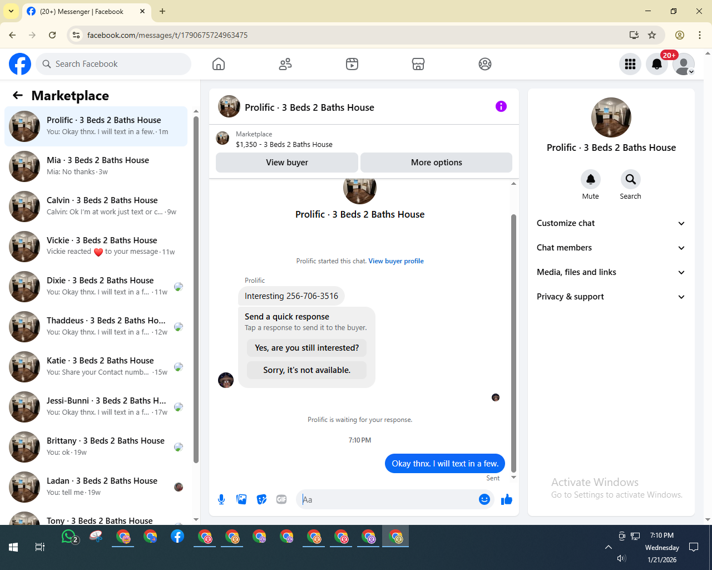The height and width of the screenshot is (570, 712).
Task: Mute the conversation bell icon
Action: (591, 179)
